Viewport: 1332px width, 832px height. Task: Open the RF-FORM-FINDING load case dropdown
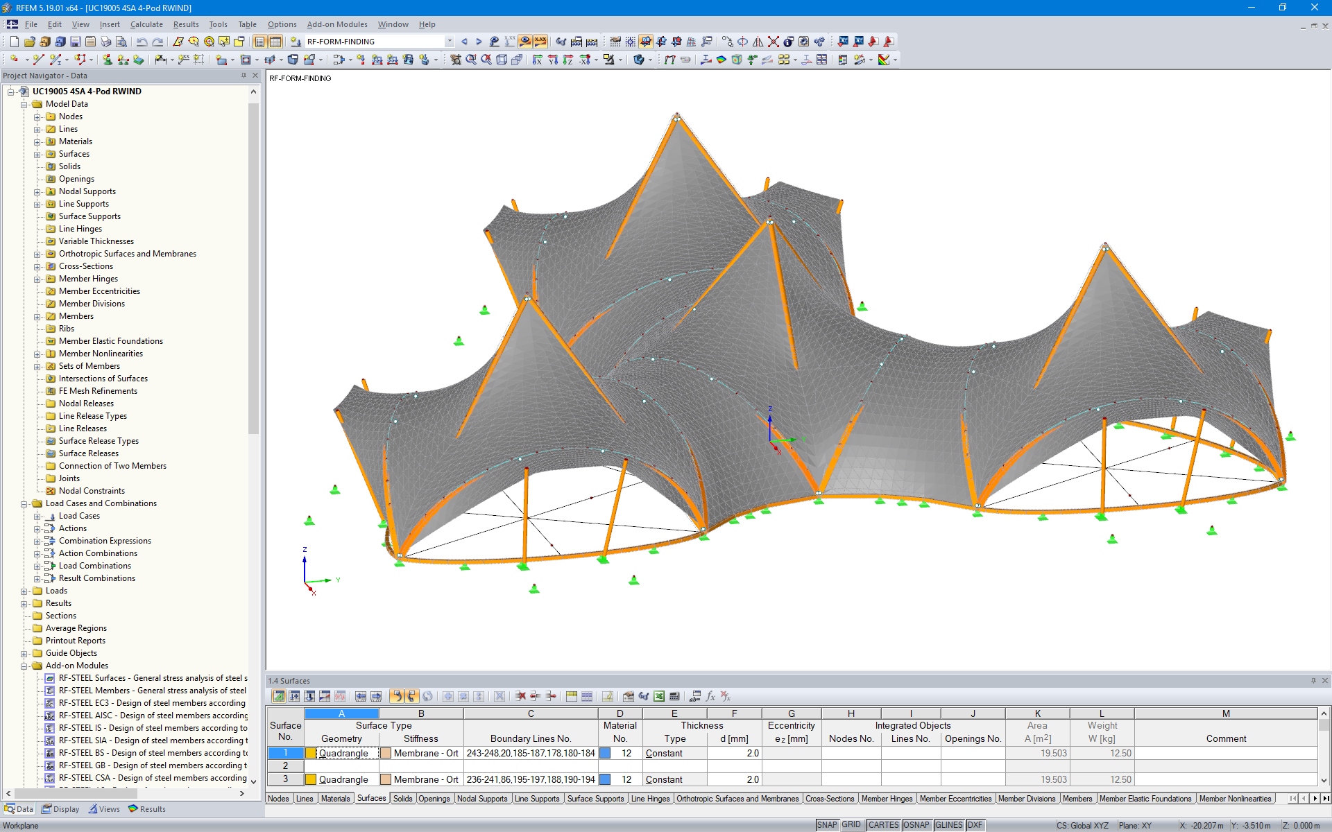point(450,42)
